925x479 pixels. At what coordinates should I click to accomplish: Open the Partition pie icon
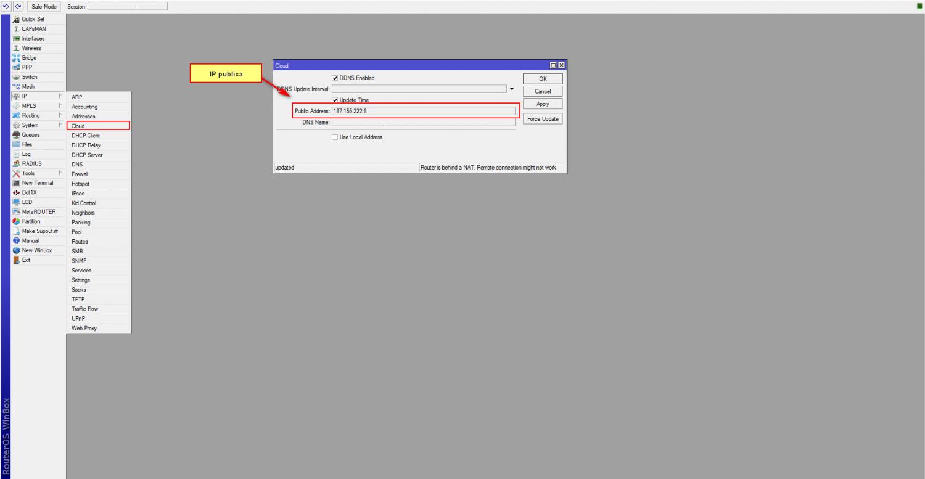[17, 221]
